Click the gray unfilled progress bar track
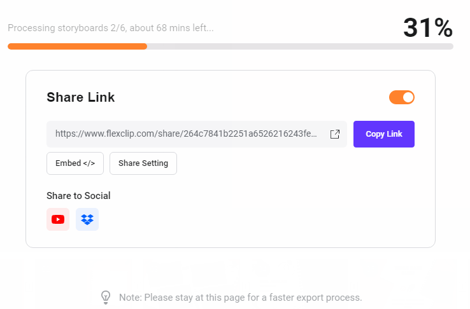 pyautogui.click(x=300, y=46)
